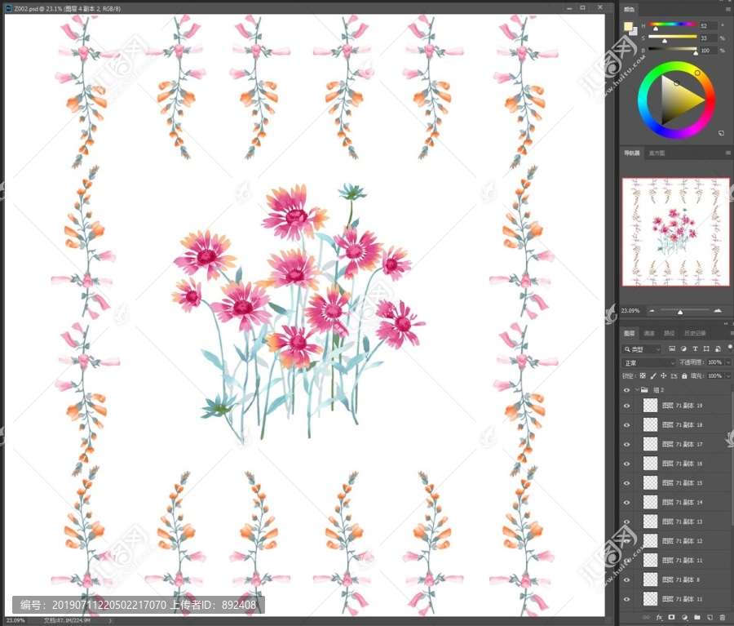
Task: Hide layer 图层 71 副本 14
Action: point(627,502)
